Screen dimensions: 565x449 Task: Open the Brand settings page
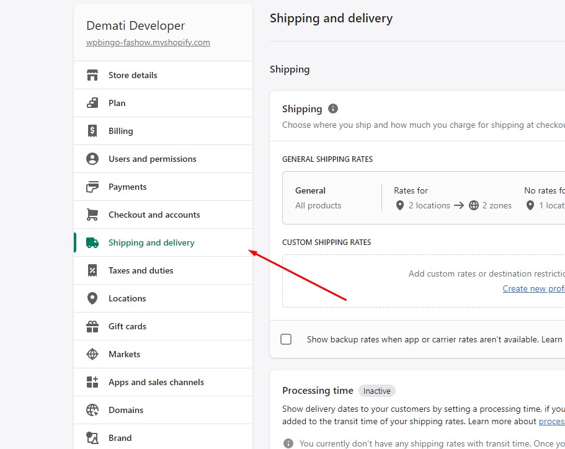(120, 438)
